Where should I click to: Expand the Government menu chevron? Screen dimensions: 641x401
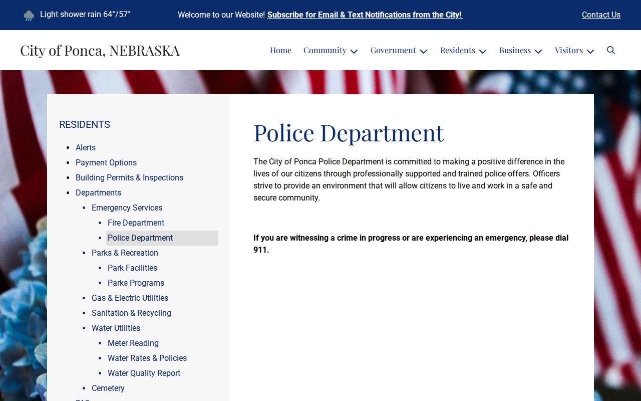pos(424,51)
